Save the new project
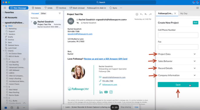The width and height of the screenshot is (200, 110). pyautogui.click(x=178, y=85)
